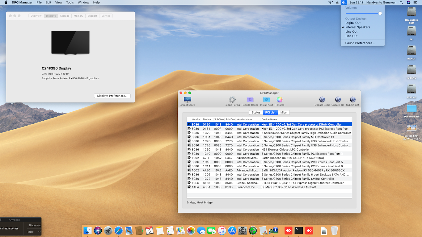This screenshot has height=237, width=422.
Task: Click the Screen Shot file thumbnail on desktop
Action: coord(411,128)
